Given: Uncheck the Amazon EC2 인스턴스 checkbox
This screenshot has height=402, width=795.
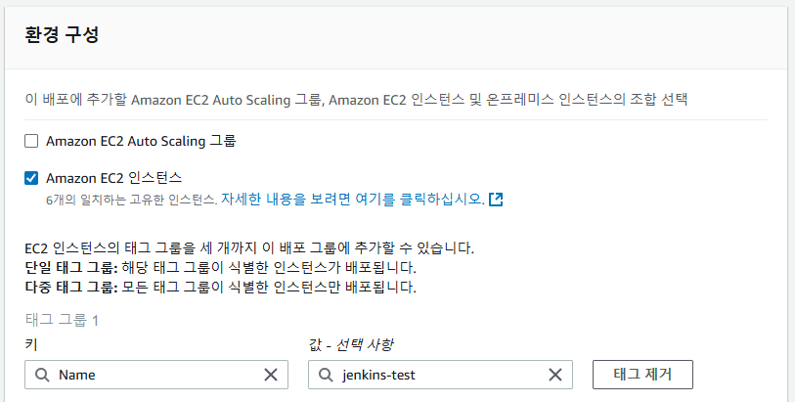Looking at the screenshot, I should 31,178.
